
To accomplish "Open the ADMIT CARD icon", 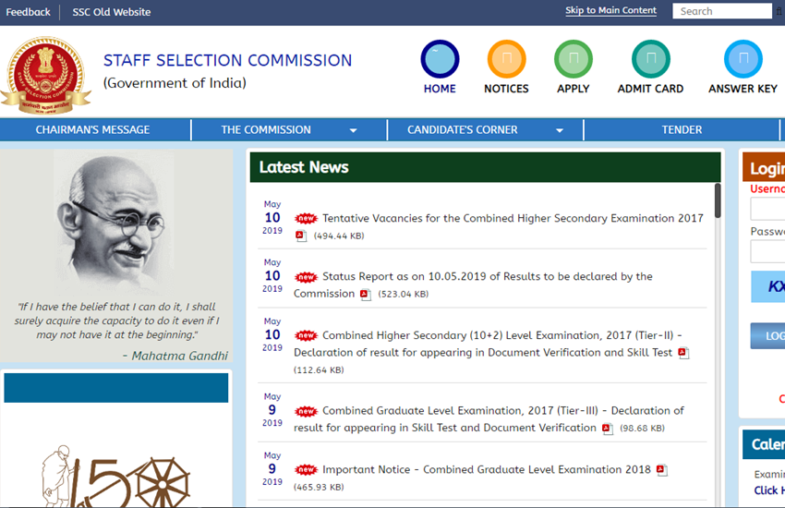I will (x=650, y=59).
